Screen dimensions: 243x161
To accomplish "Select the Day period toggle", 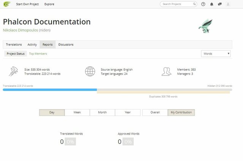I will click(52, 113).
